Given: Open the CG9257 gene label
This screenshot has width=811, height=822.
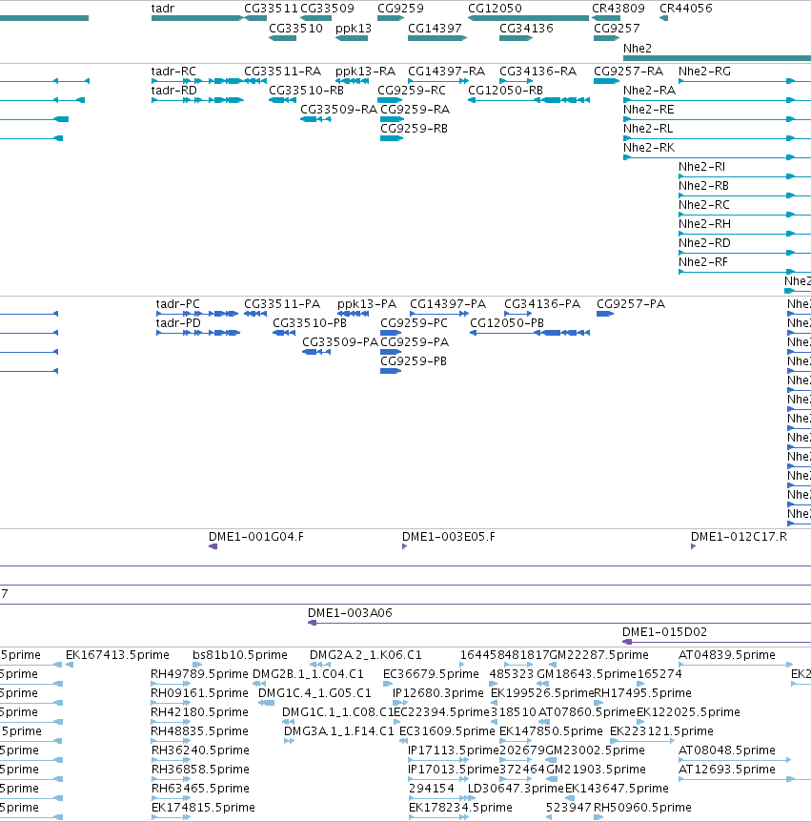Looking at the screenshot, I should [x=617, y=29].
